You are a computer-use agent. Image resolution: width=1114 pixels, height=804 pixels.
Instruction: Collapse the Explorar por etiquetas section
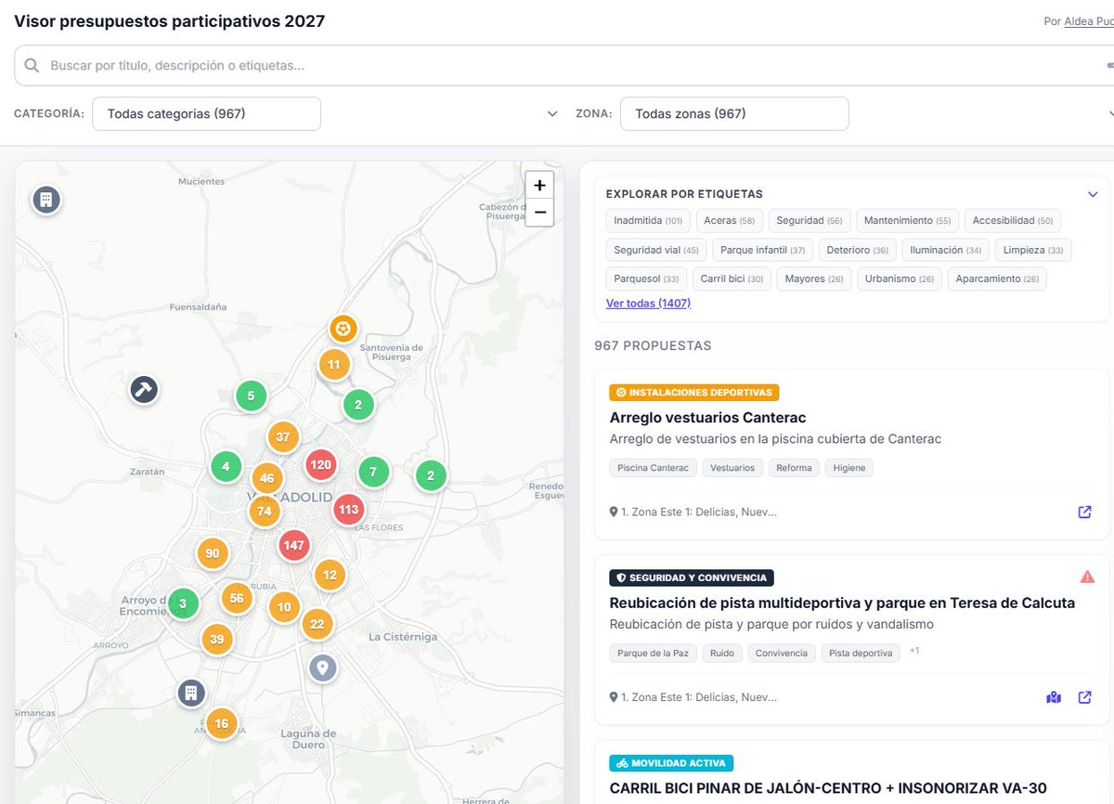(1093, 194)
